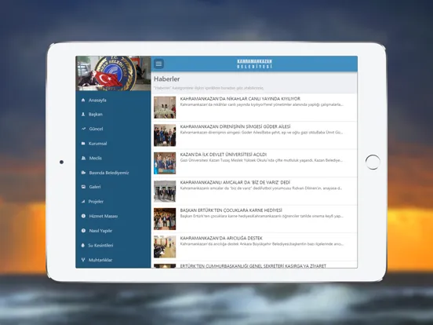Click thumbnail of Amcalar news
433x325 pixels.
point(165,191)
